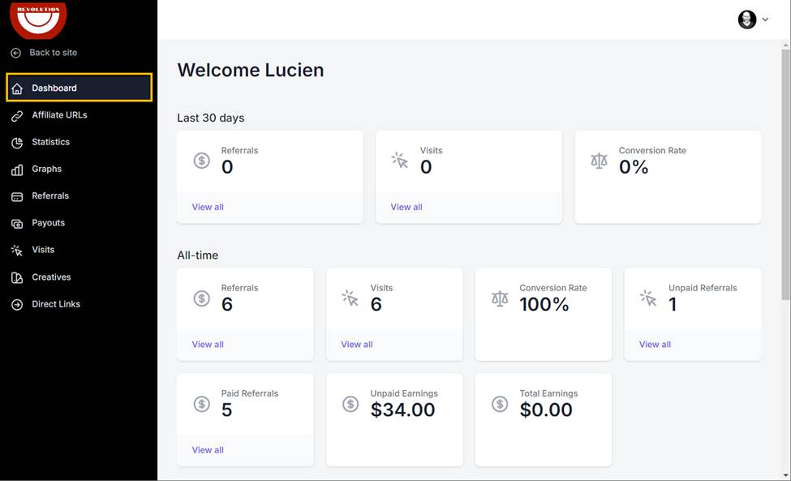Click the user profile avatar
Viewport: 791px width, 481px height.
pyautogui.click(x=746, y=19)
